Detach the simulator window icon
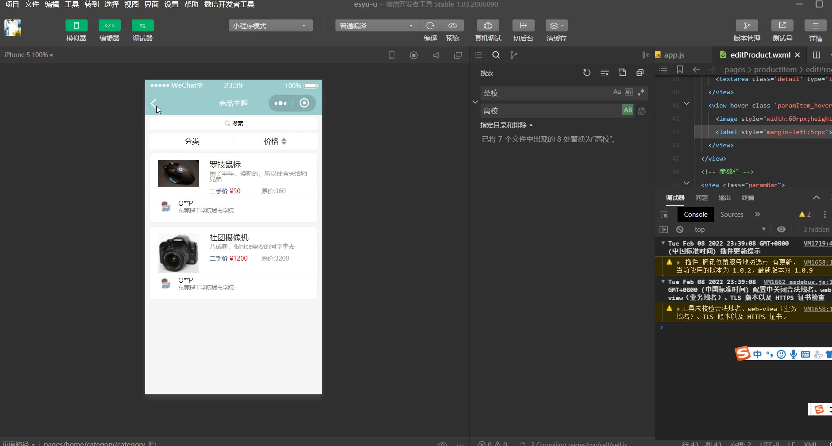Image resolution: width=832 pixels, height=446 pixels. (458, 55)
